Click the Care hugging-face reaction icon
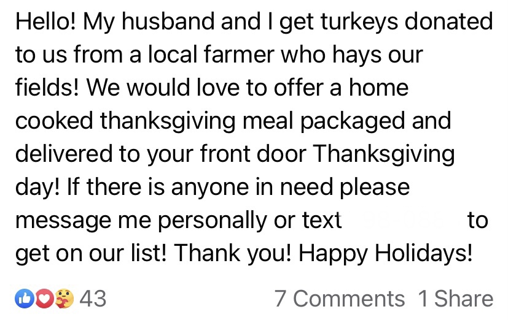This screenshot has height=320, width=508. click(63, 299)
